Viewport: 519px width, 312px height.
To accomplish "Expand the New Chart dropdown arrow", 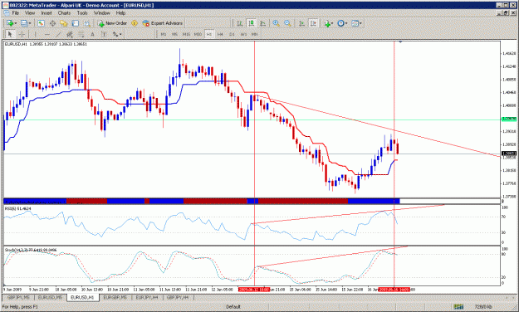I will [15, 23].
